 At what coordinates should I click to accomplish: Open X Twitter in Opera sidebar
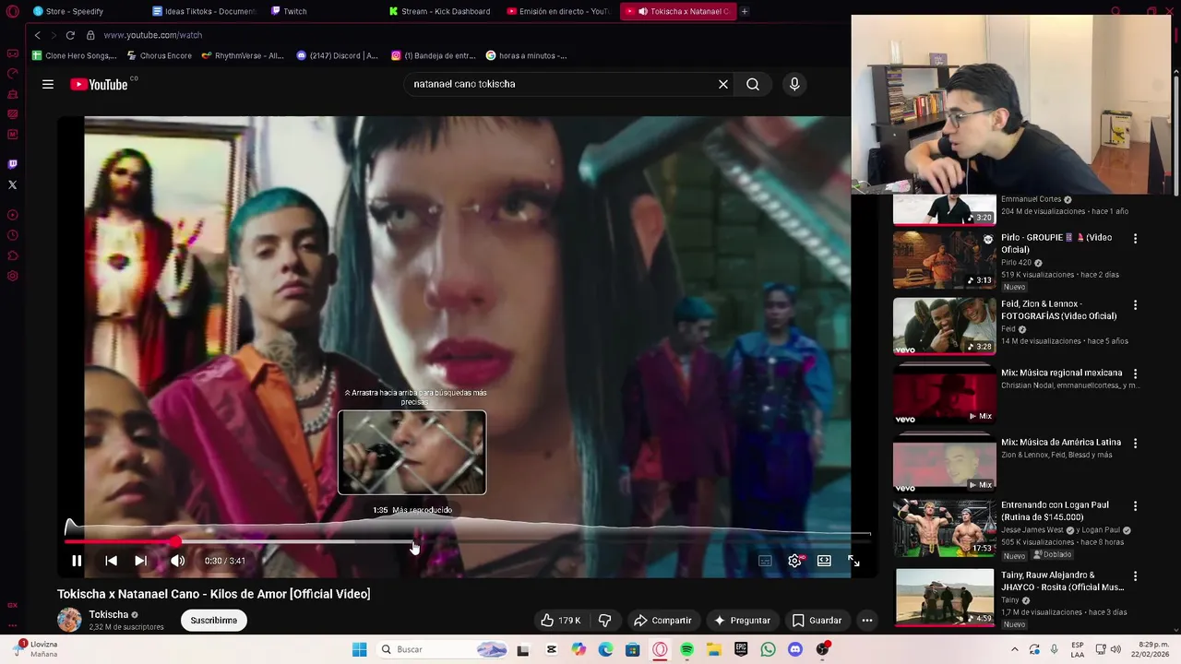(x=12, y=185)
